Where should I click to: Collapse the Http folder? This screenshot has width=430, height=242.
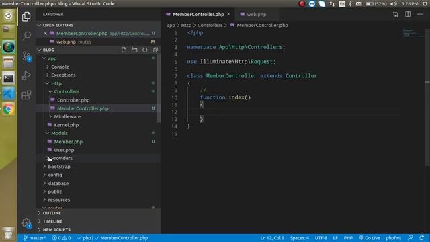(x=56, y=83)
